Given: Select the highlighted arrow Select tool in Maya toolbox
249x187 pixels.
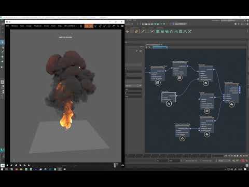Looking at the screenshot, I should coord(2,43).
